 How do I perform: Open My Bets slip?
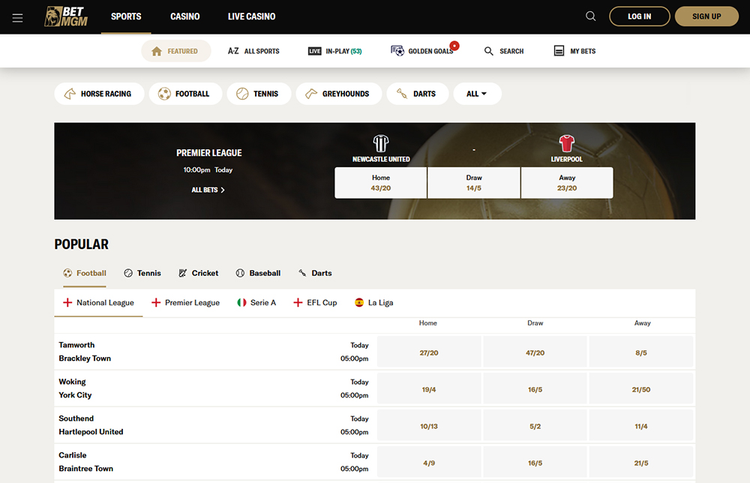click(576, 51)
